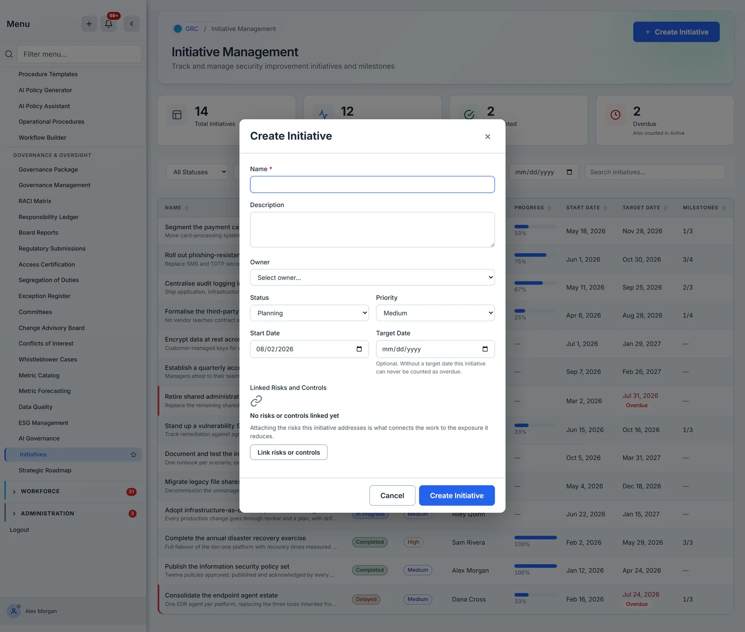Click Link risks or controls
Image resolution: width=745 pixels, height=632 pixels.
[x=289, y=452]
